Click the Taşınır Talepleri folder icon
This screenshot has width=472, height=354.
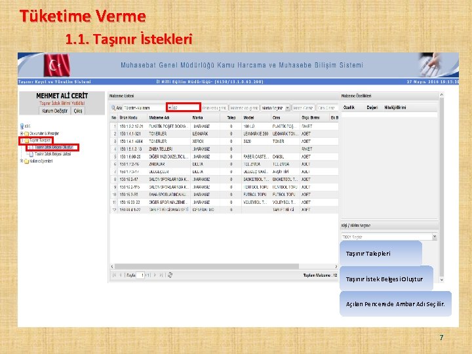click(x=26, y=140)
